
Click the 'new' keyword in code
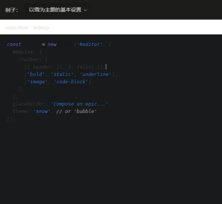(x=52, y=44)
